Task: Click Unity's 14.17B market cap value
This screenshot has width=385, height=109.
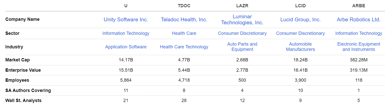Action: tap(126, 60)
